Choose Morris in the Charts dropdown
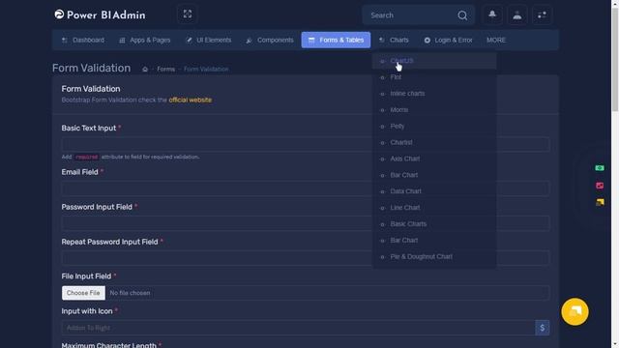Viewport: 619px width, 348px height. [434, 109]
